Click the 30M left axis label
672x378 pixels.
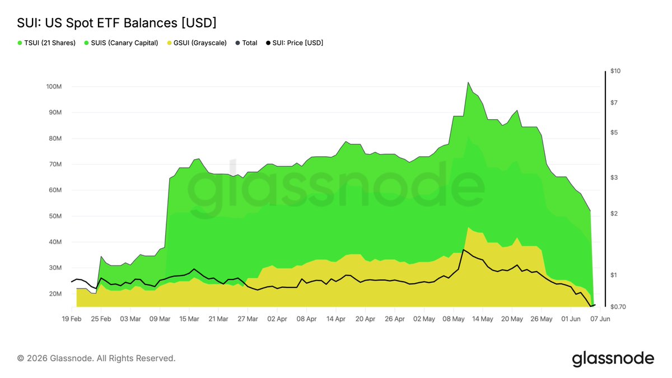pyautogui.click(x=55, y=268)
